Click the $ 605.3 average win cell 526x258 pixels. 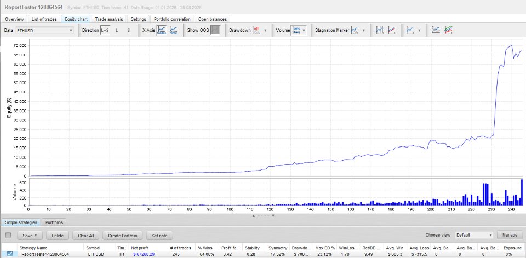[x=396, y=254]
